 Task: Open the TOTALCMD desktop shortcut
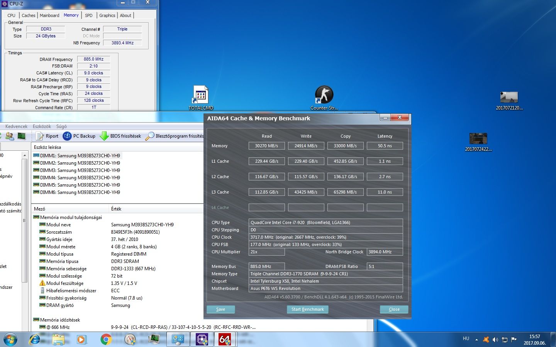point(201,98)
